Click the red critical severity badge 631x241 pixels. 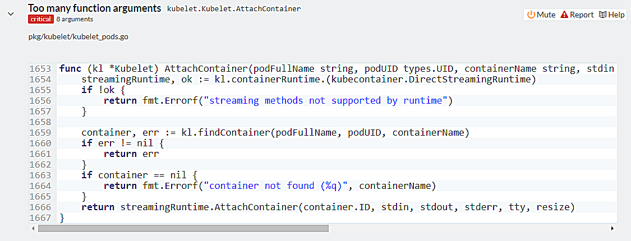40,19
